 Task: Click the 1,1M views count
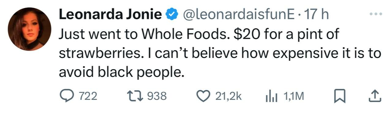[x=293, y=96]
